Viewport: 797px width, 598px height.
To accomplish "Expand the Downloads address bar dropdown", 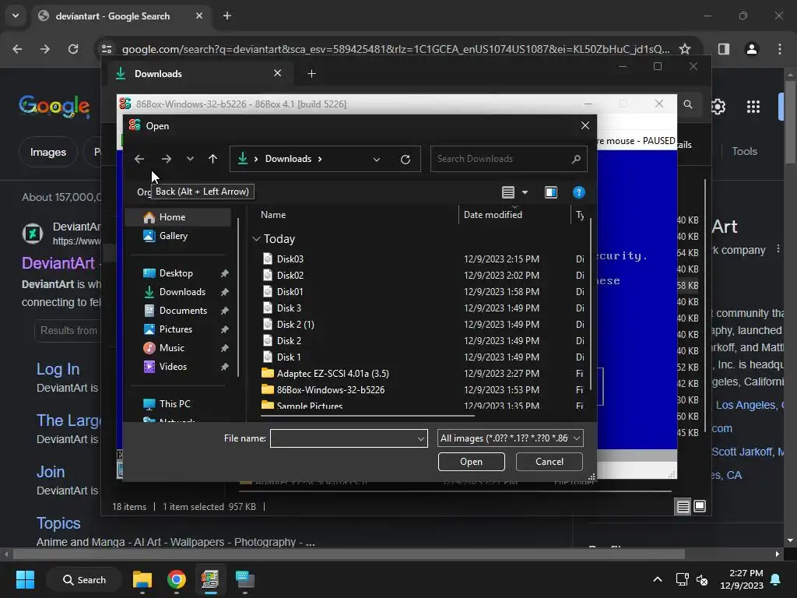I will point(377,159).
